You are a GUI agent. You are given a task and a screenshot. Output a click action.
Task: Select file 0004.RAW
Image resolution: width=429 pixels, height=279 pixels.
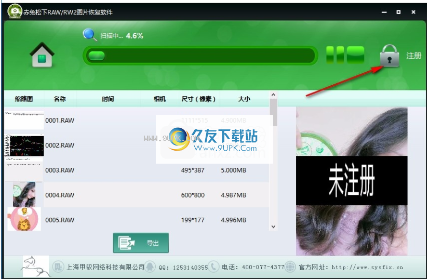pos(60,195)
